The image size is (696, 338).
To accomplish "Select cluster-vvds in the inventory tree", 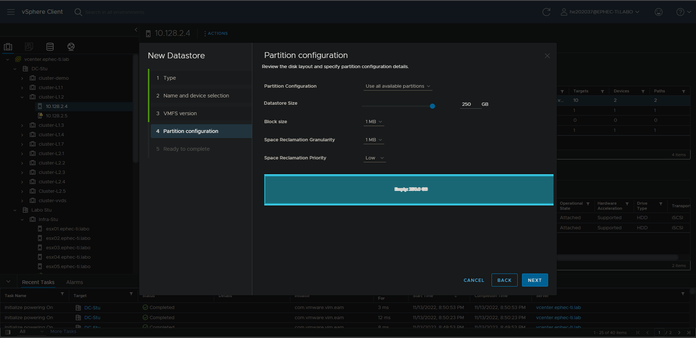I will [x=53, y=201].
